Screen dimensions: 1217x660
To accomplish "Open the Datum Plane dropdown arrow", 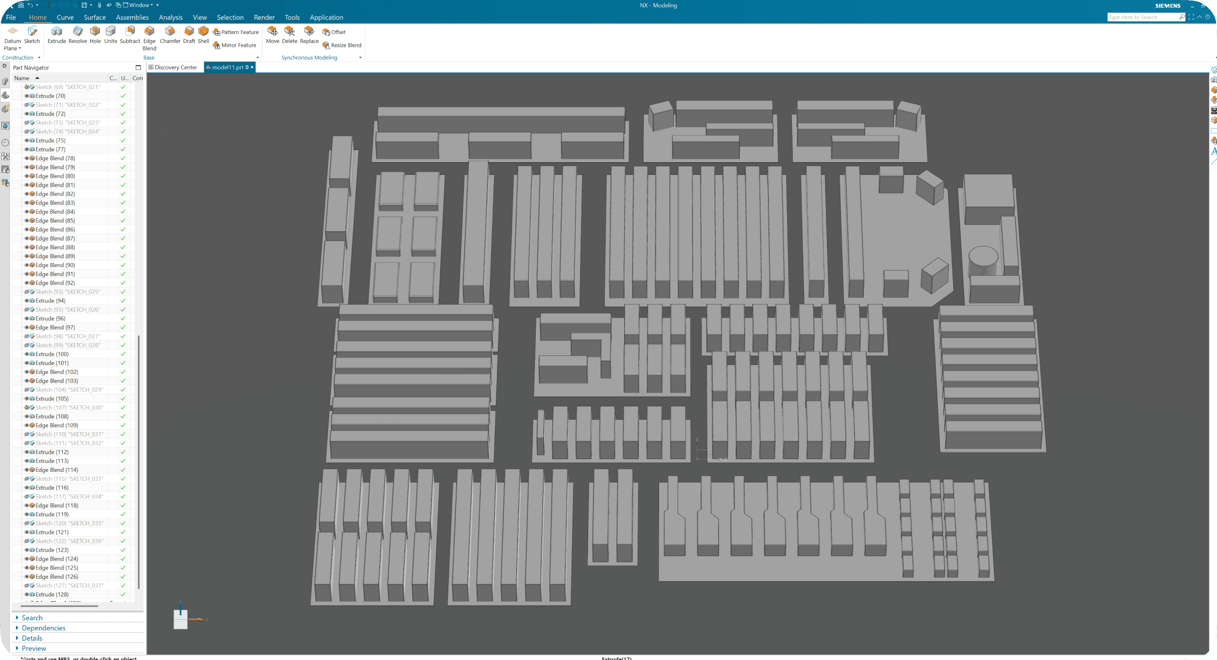I will pos(20,48).
